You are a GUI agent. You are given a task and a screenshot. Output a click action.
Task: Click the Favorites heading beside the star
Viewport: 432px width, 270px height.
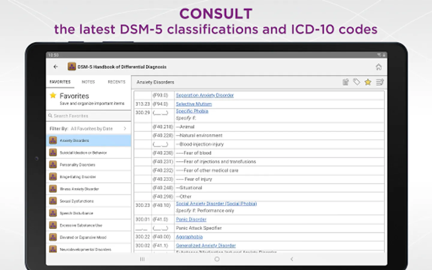pyautogui.click(x=74, y=96)
